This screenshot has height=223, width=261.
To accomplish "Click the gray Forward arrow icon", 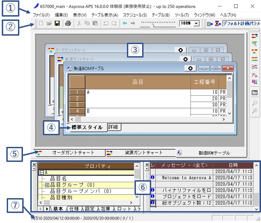I will click(x=133, y=23).
